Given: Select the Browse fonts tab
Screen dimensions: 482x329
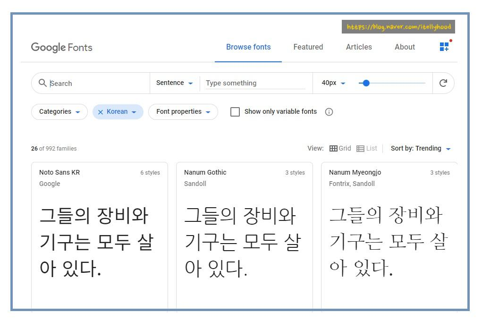Looking at the screenshot, I should pos(248,47).
